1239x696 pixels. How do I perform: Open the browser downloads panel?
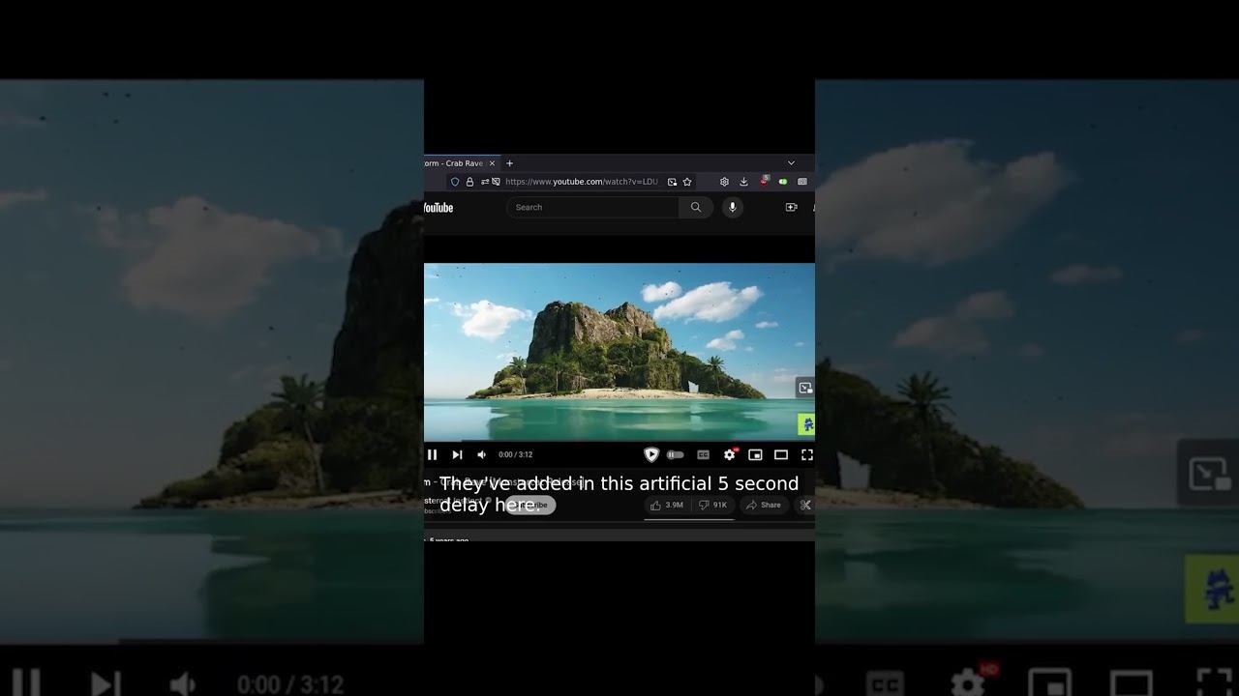(743, 182)
